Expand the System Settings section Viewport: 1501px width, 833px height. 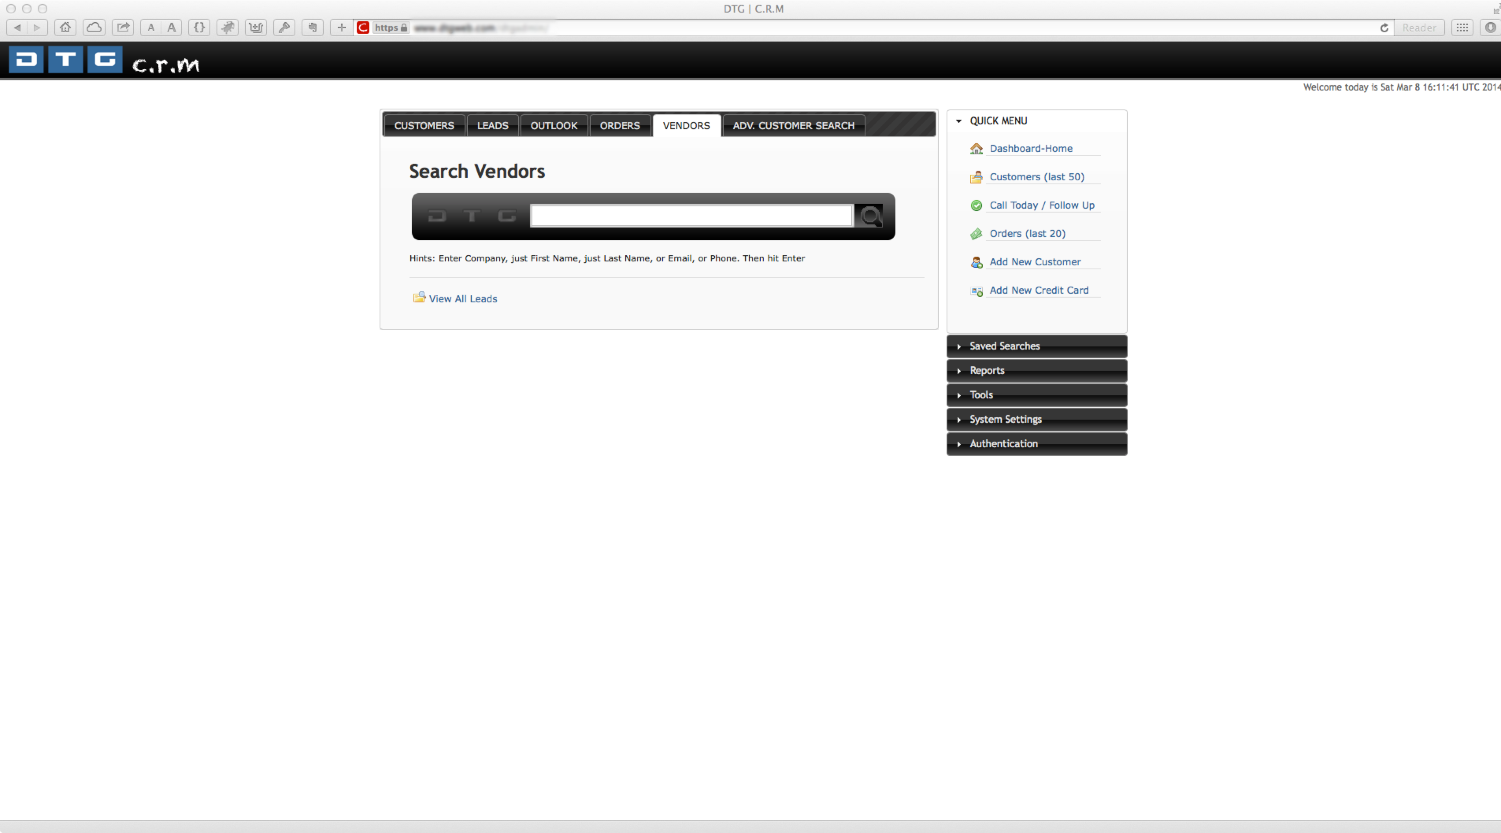(x=1037, y=419)
